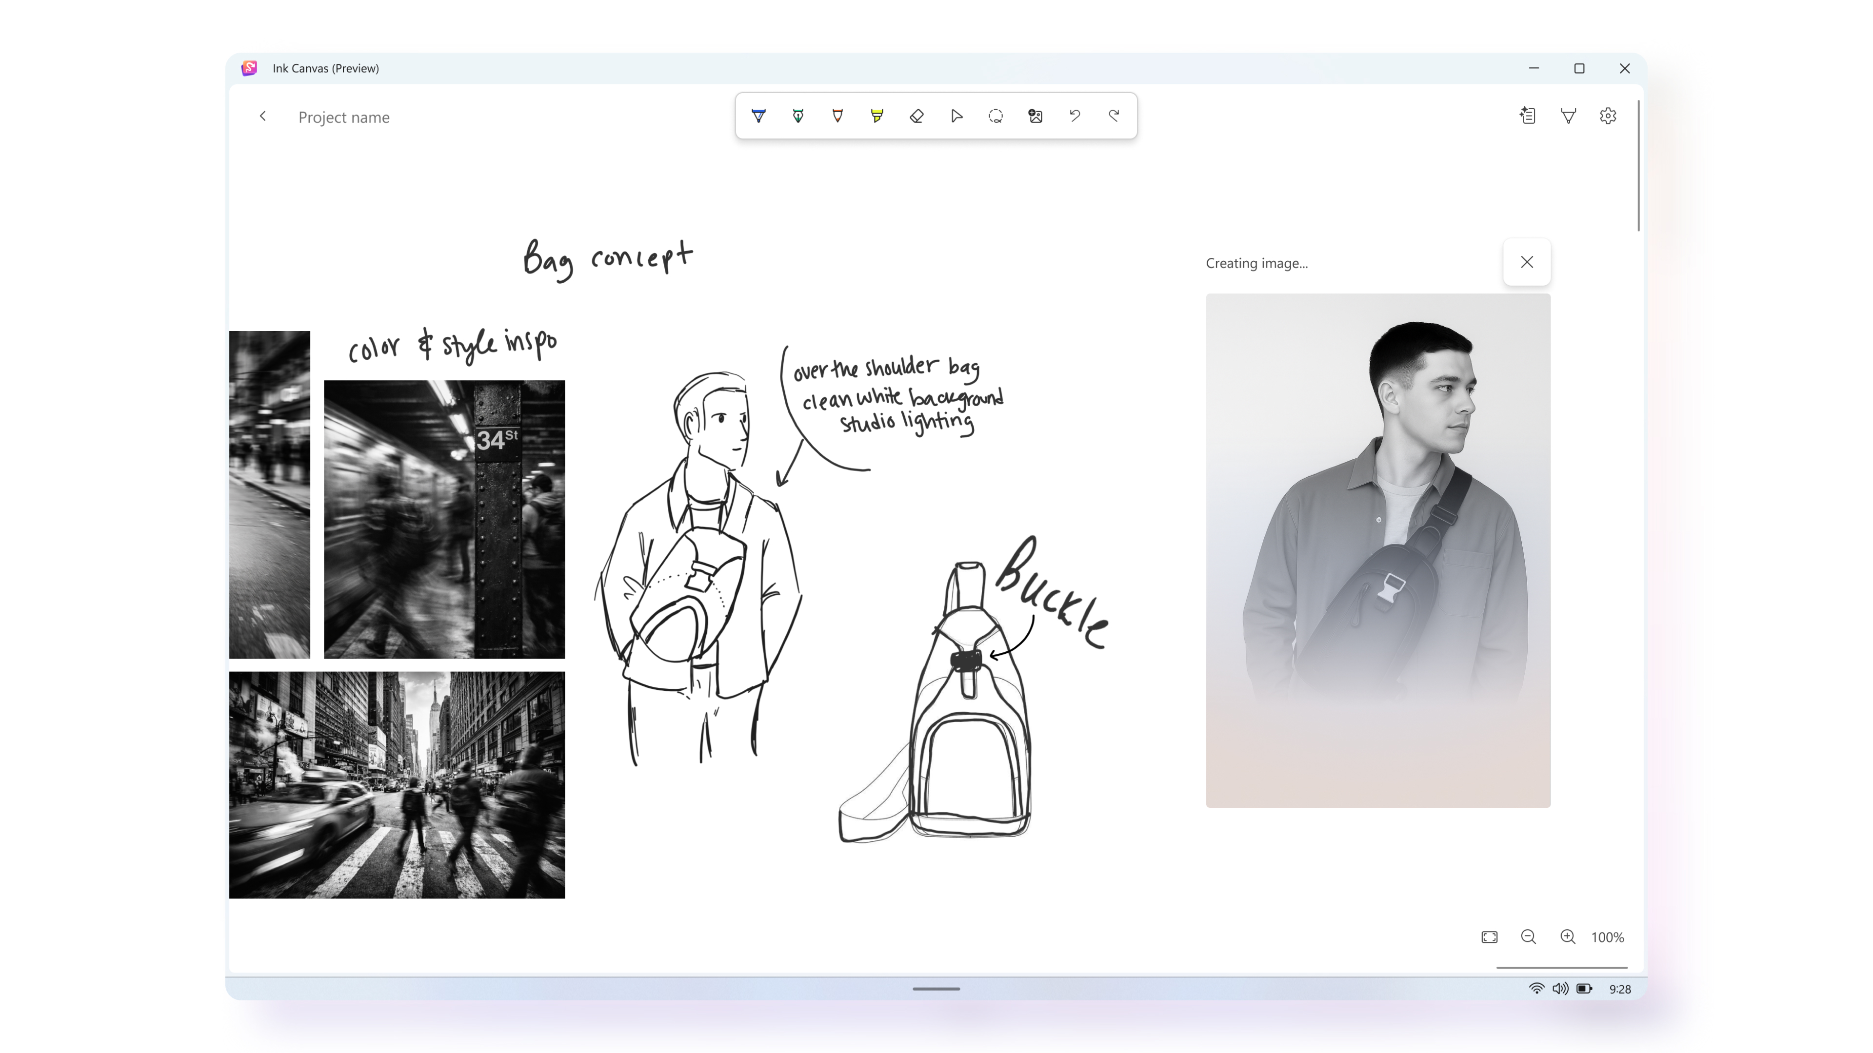Undo the last ink stroke
This screenshot has height=1053, width=1873.
pyautogui.click(x=1075, y=116)
